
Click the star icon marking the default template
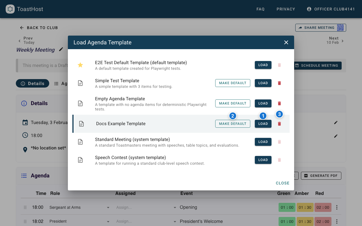[80, 65]
